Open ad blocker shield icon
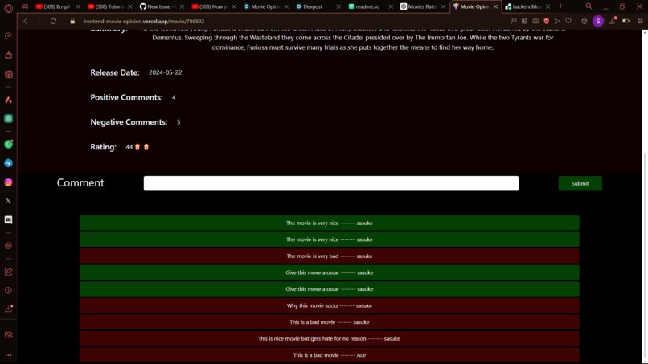Screen dimensions: 648x364 pyautogui.click(x=547, y=21)
